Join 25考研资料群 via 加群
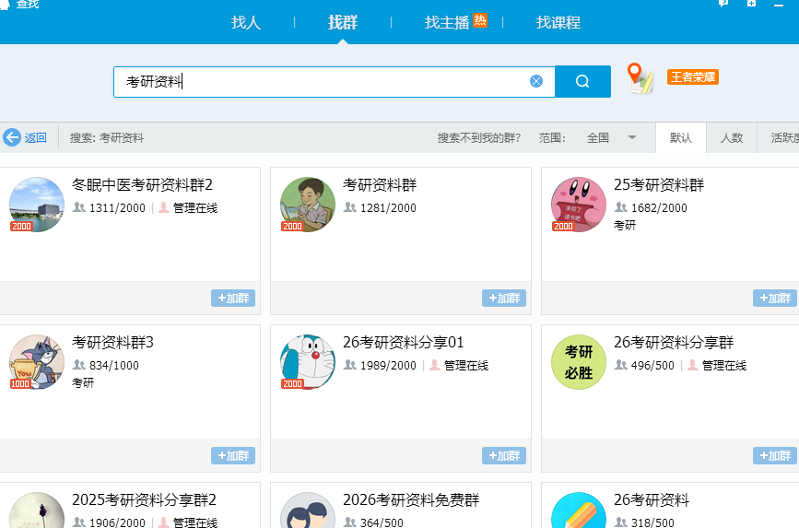The image size is (799, 528). pos(775,299)
